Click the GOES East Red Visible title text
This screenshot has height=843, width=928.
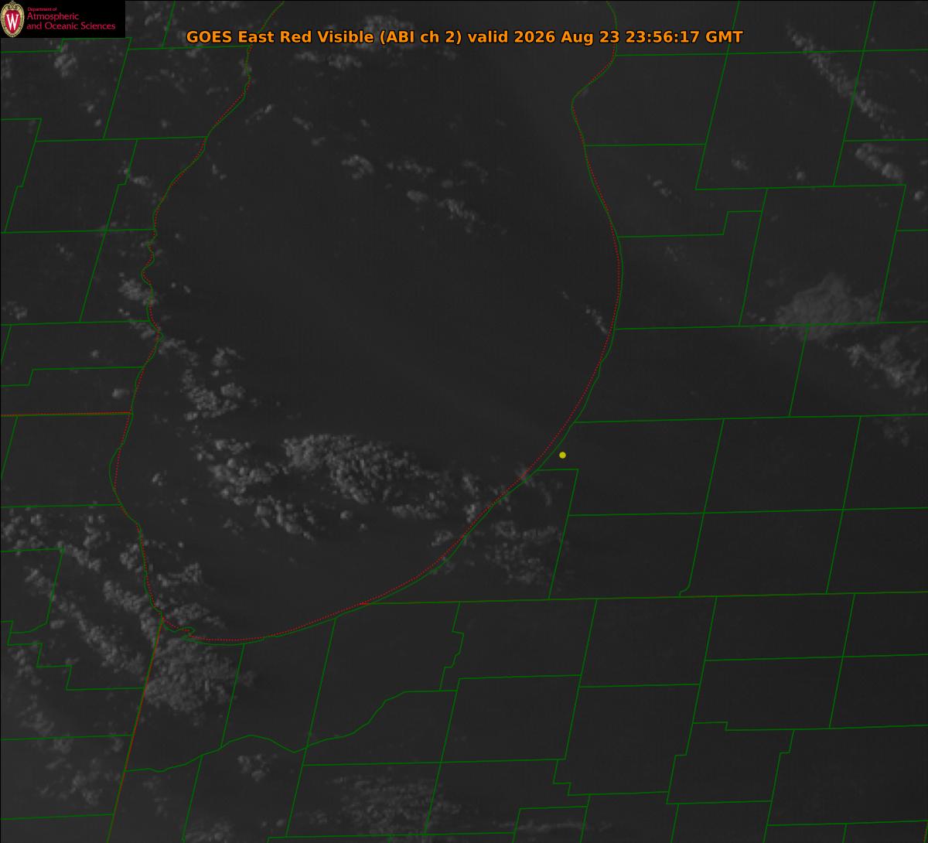(x=464, y=36)
